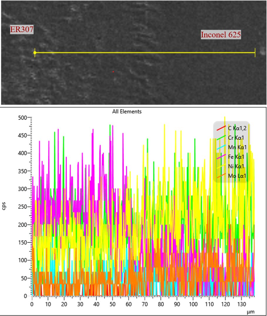
Task: Click the right end tick of scan line
Action: pos(255,53)
